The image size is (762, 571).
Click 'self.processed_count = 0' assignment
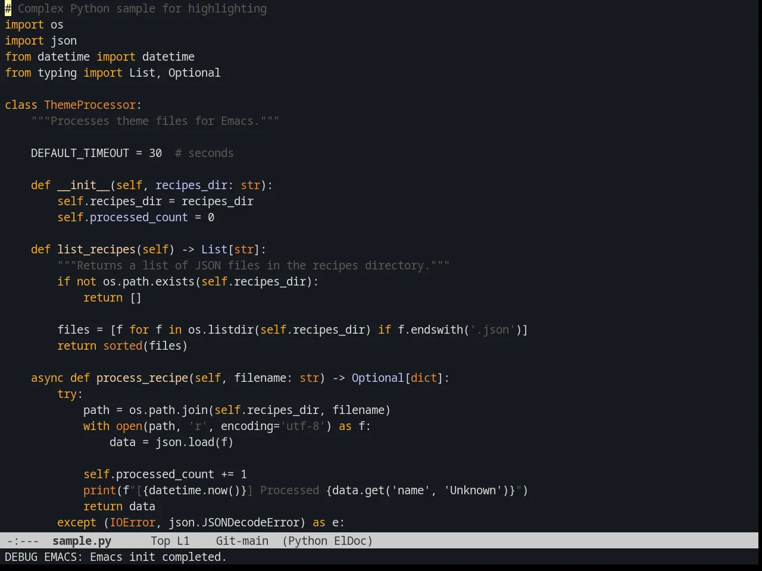pos(136,217)
